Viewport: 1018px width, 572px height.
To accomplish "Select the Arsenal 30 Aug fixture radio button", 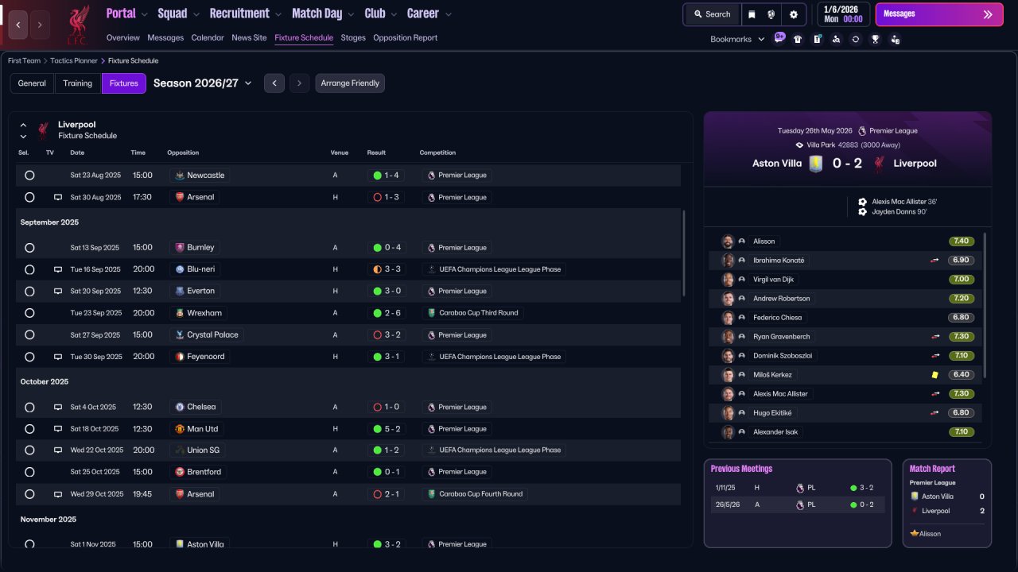I will tap(29, 197).
